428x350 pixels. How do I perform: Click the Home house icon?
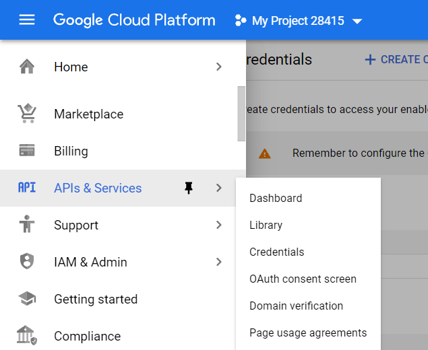27,67
